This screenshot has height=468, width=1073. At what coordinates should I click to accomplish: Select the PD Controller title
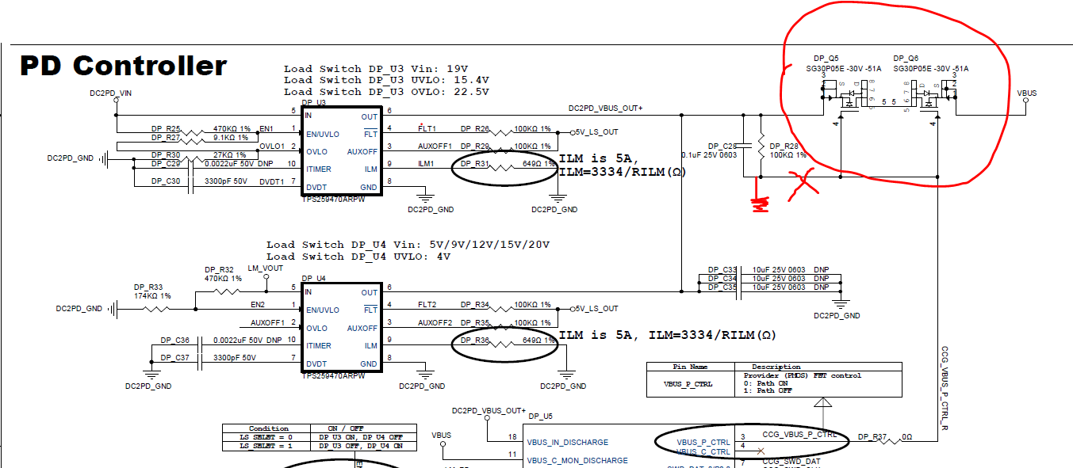[x=123, y=66]
